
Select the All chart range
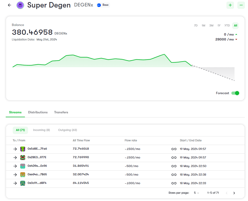(x=235, y=25)
